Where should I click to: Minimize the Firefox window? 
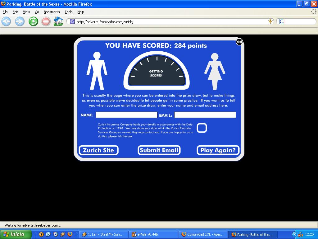coord(300,4)
